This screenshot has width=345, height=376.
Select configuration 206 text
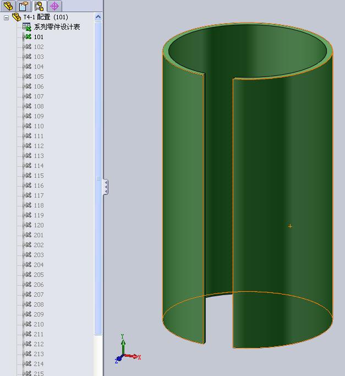[39, 285]
